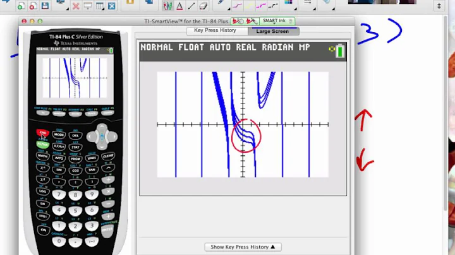Click the ZOOM key under the calculator screen
The image size is (455, 255).
(x=75, y=114)
